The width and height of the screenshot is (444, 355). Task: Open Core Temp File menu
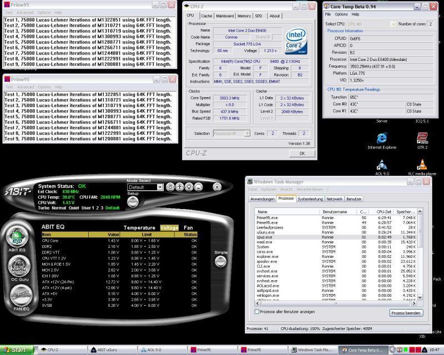[328, 14]
